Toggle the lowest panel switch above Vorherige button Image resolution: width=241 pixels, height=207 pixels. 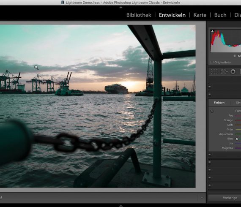pyautogui.click(x=209, y=185)
